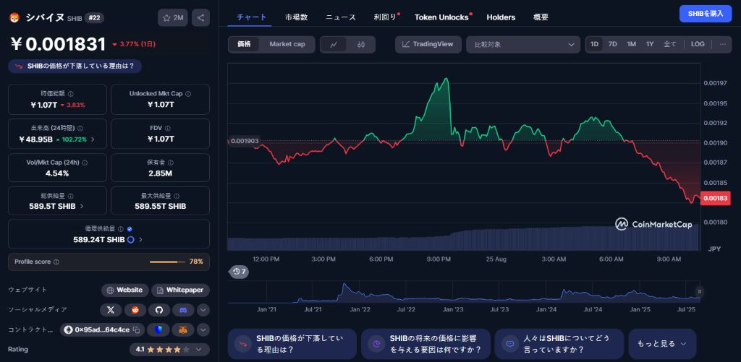Screen dimensions: 741x362
Task: Open the Discord social link
Action: click(x=183, y=310)
